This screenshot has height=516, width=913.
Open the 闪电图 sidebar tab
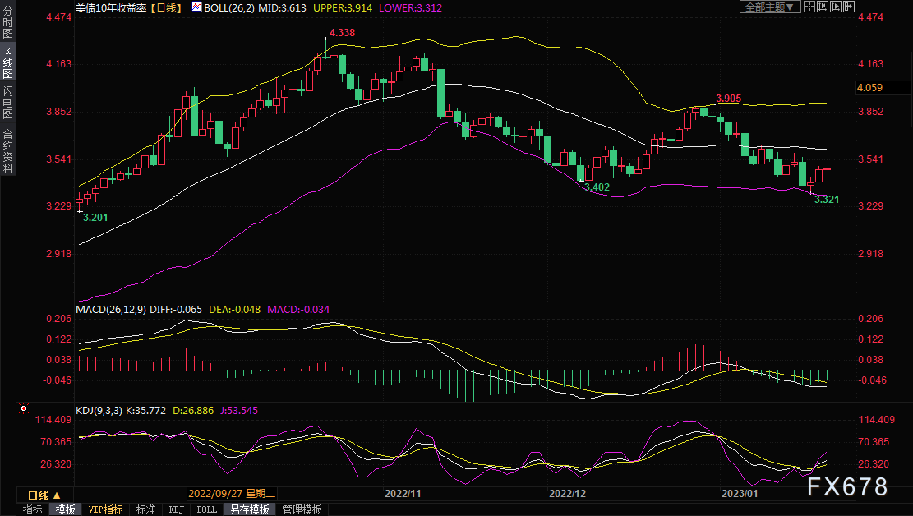7,101
